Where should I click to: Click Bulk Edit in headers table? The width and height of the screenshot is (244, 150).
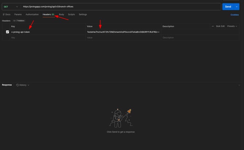pos(220,26)
